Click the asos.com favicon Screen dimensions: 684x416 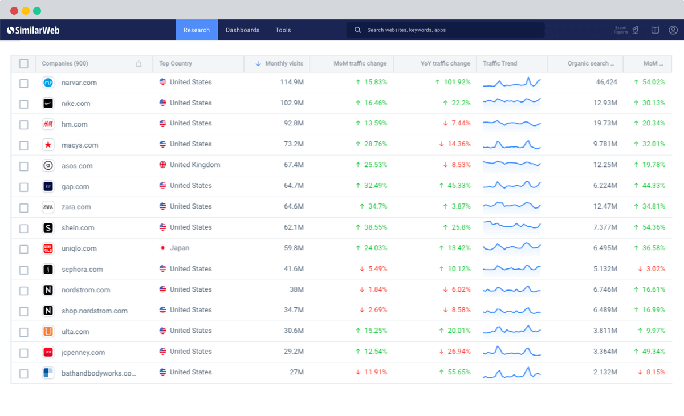click(48, 166)
